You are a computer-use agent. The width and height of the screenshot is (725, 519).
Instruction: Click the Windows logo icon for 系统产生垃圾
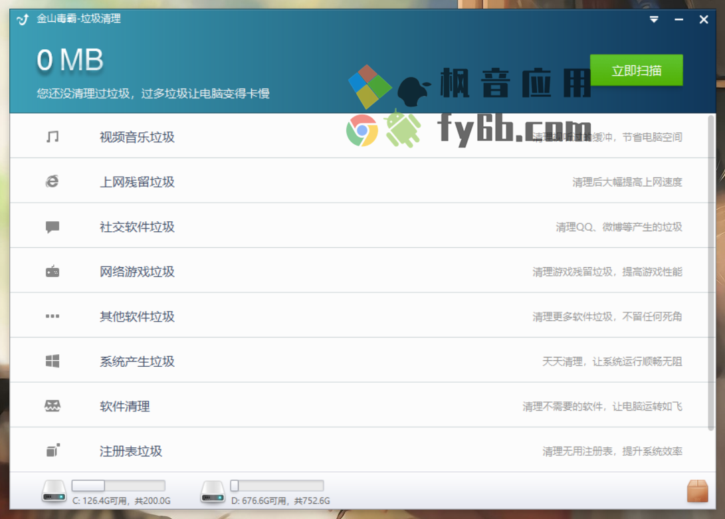(x=52, y=361)
